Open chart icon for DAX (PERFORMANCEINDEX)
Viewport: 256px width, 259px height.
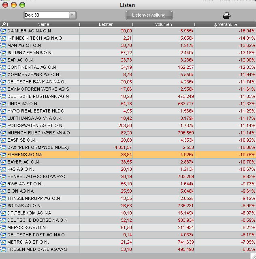click(3, 147)
